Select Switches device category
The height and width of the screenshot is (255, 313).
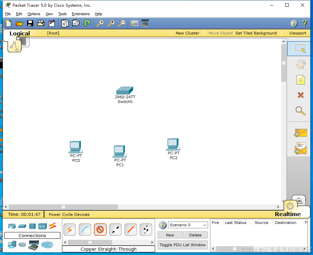(22, 226)
